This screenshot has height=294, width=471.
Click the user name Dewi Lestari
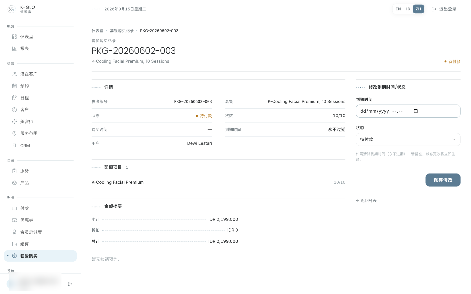(x=199, y=143)
